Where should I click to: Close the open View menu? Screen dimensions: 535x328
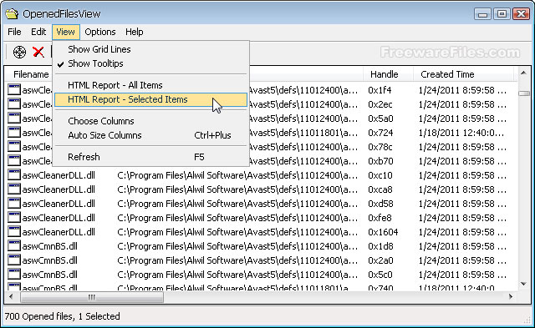65,32
